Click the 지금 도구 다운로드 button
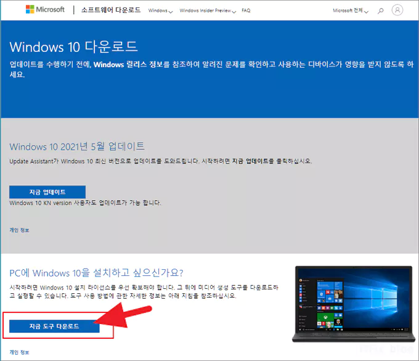419x361 pixels. (x=54, y=326)
